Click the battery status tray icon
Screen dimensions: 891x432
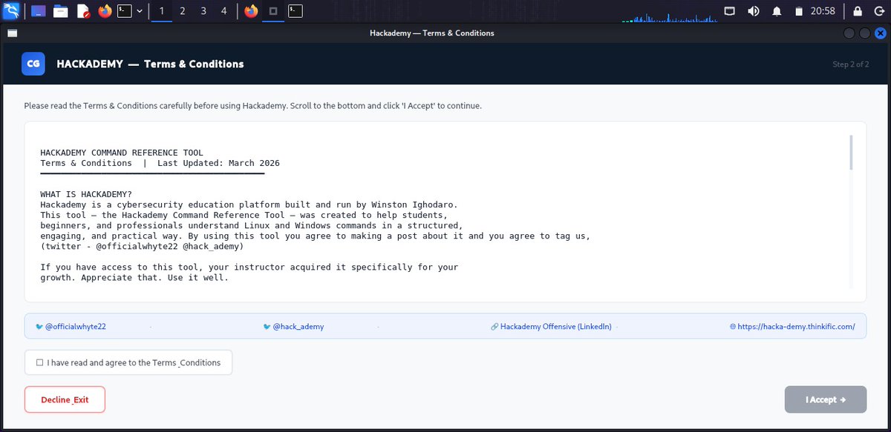click(799, 11)
